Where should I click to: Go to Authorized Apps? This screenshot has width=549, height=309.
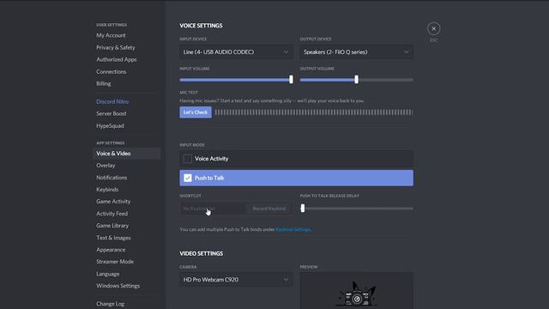point(117,59)
